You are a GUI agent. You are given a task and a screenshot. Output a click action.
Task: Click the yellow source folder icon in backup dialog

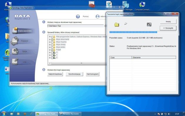point(117,25)
